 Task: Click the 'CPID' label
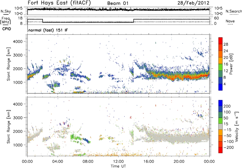[7, 29]
